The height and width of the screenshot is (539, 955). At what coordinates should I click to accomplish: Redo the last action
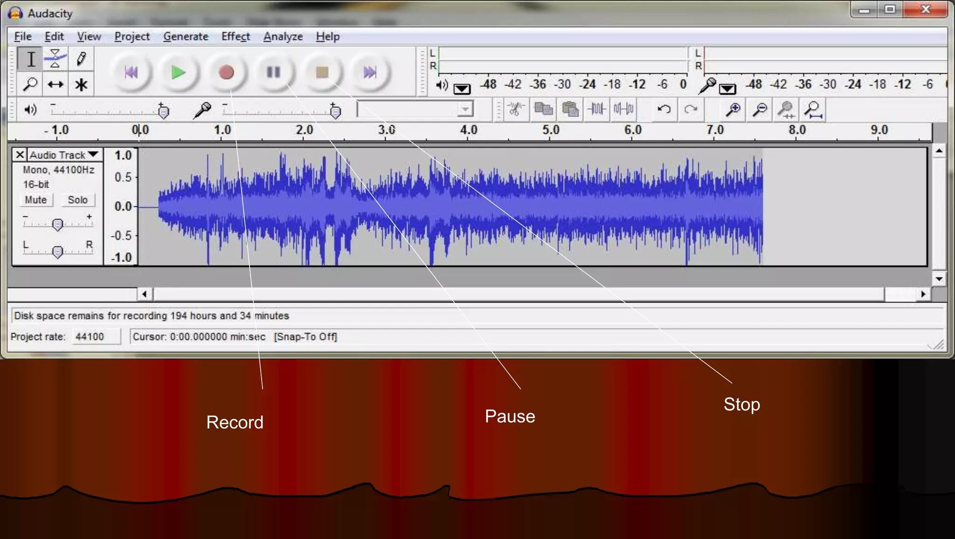[x=691, y=110]
